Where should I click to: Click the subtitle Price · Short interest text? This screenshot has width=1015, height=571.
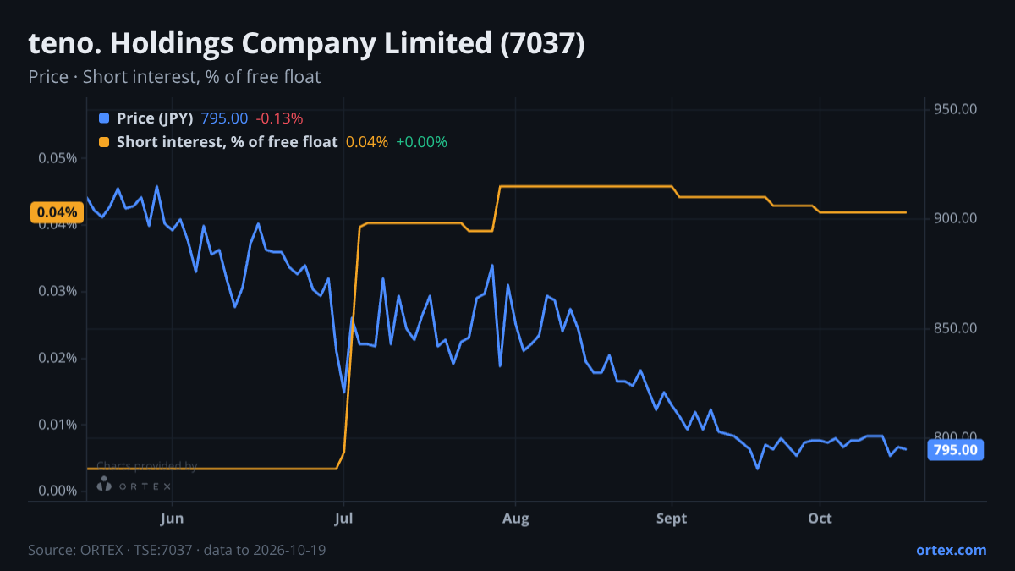174,77
